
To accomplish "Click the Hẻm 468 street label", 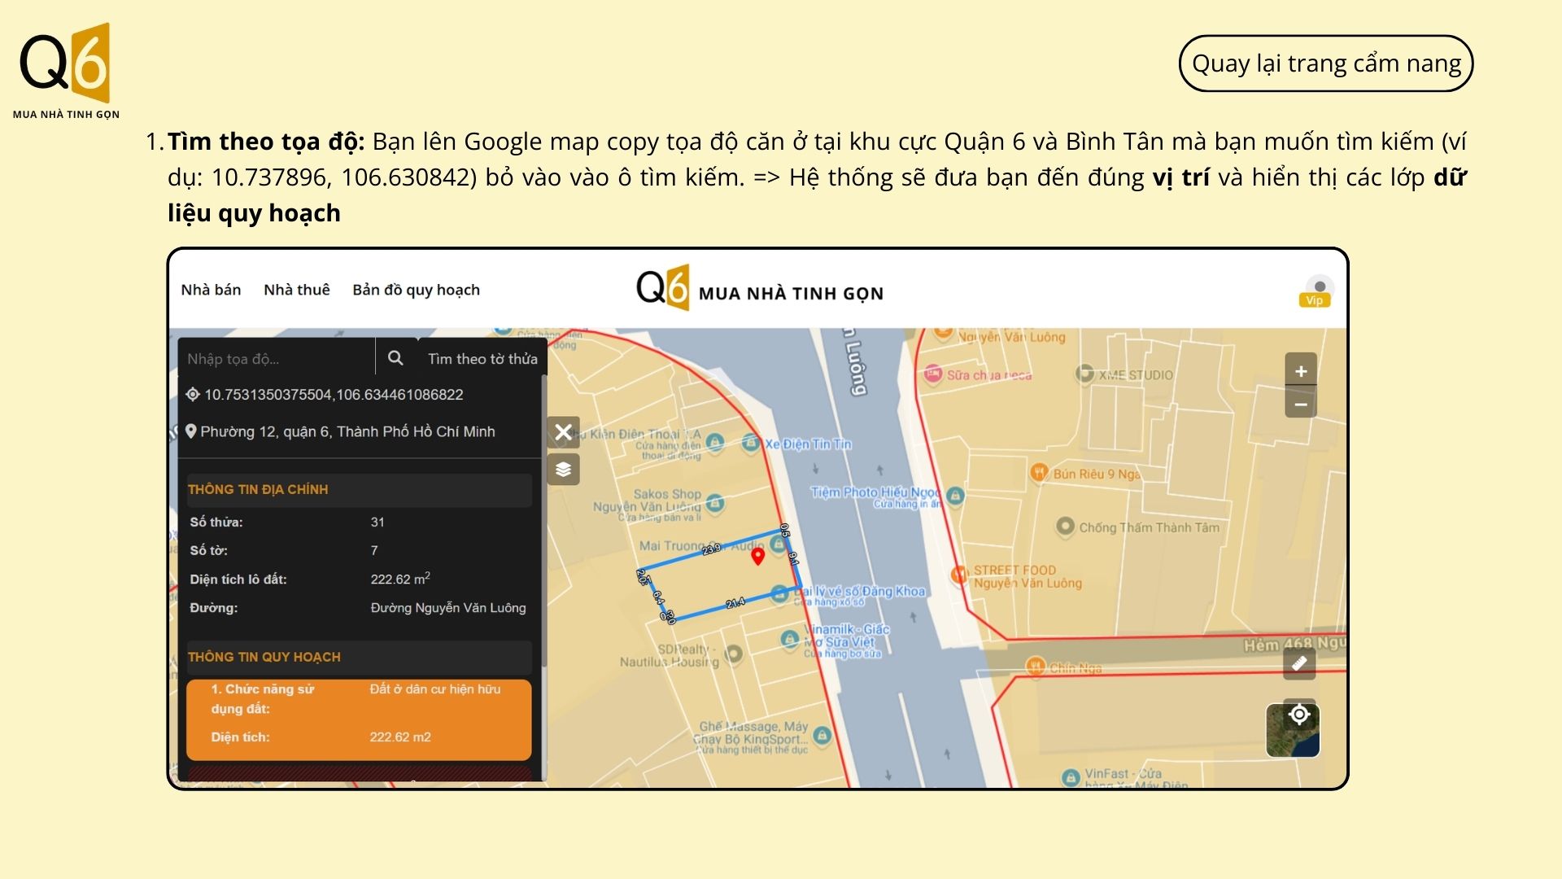I will [x=1294, y=645].
